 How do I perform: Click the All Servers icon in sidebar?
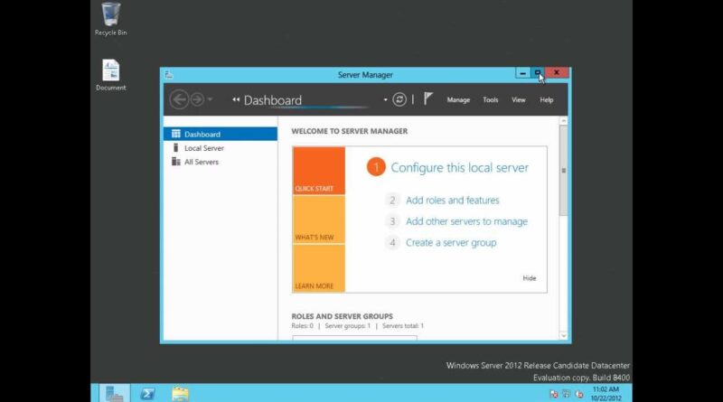tap(175, 162)
